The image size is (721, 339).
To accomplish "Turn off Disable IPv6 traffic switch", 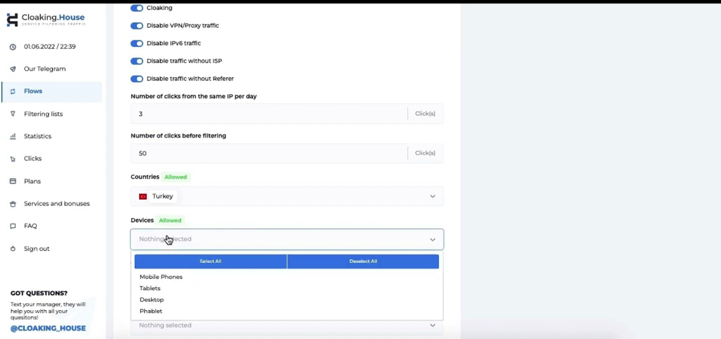I will [136, 43].
